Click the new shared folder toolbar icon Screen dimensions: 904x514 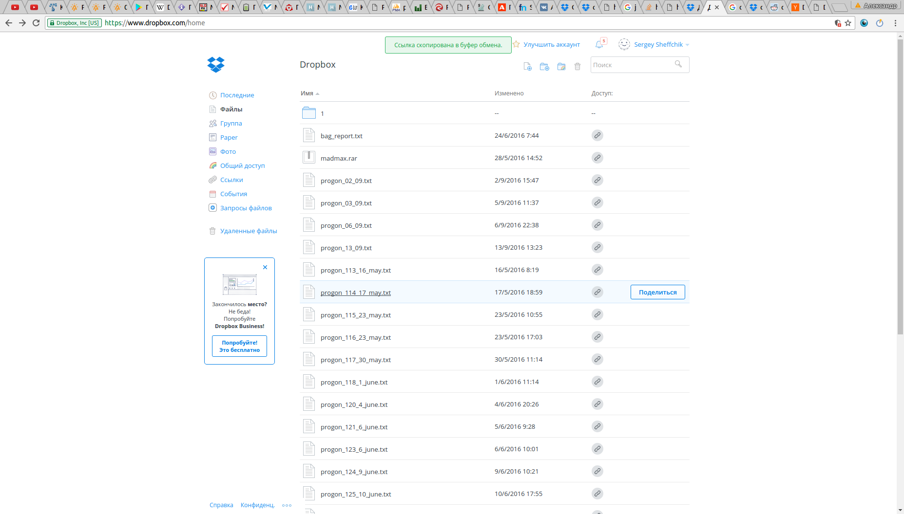point(561,67)
